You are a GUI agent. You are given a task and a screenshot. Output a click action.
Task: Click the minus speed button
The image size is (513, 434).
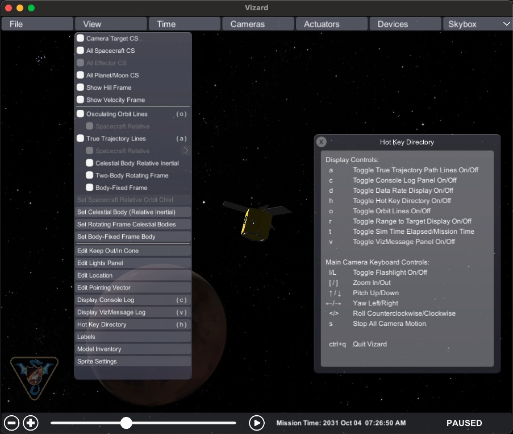(x=12, y=423)
